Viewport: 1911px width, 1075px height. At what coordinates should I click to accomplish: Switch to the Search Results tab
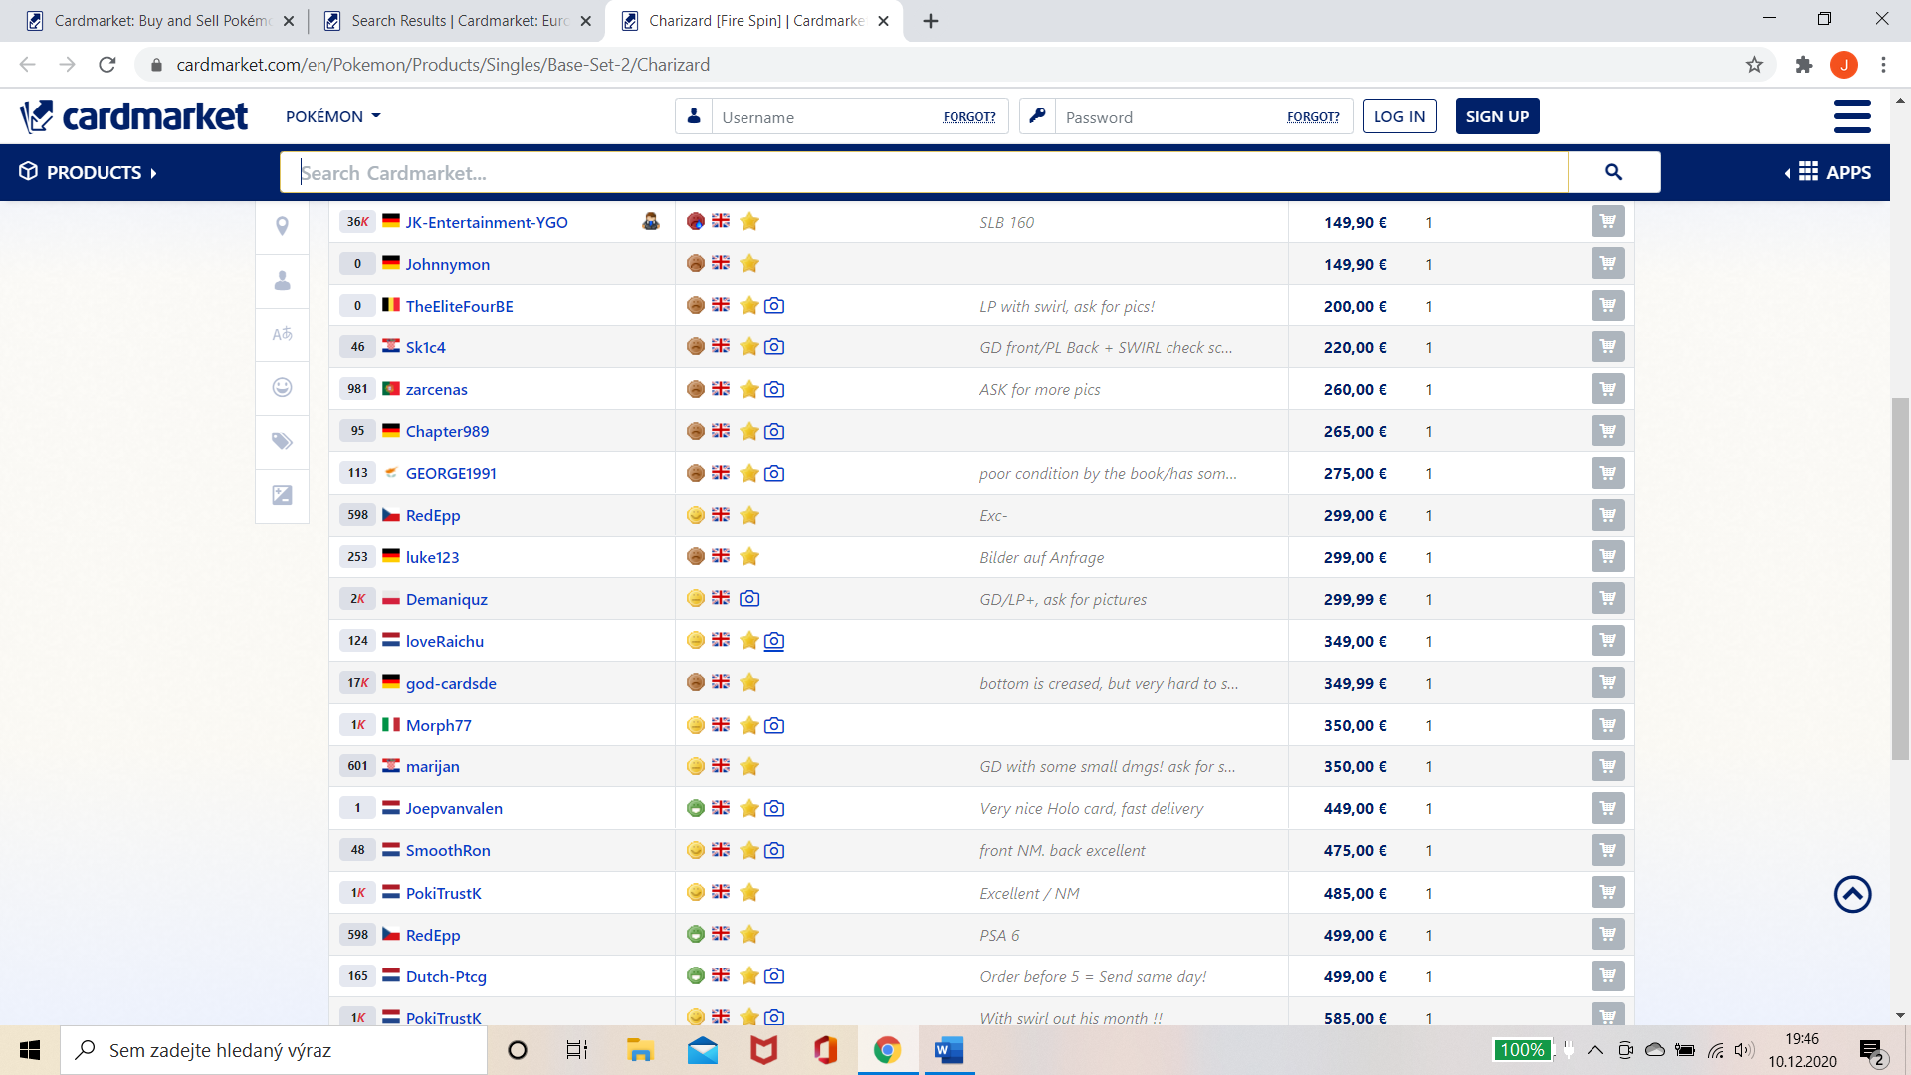(457, 20)
